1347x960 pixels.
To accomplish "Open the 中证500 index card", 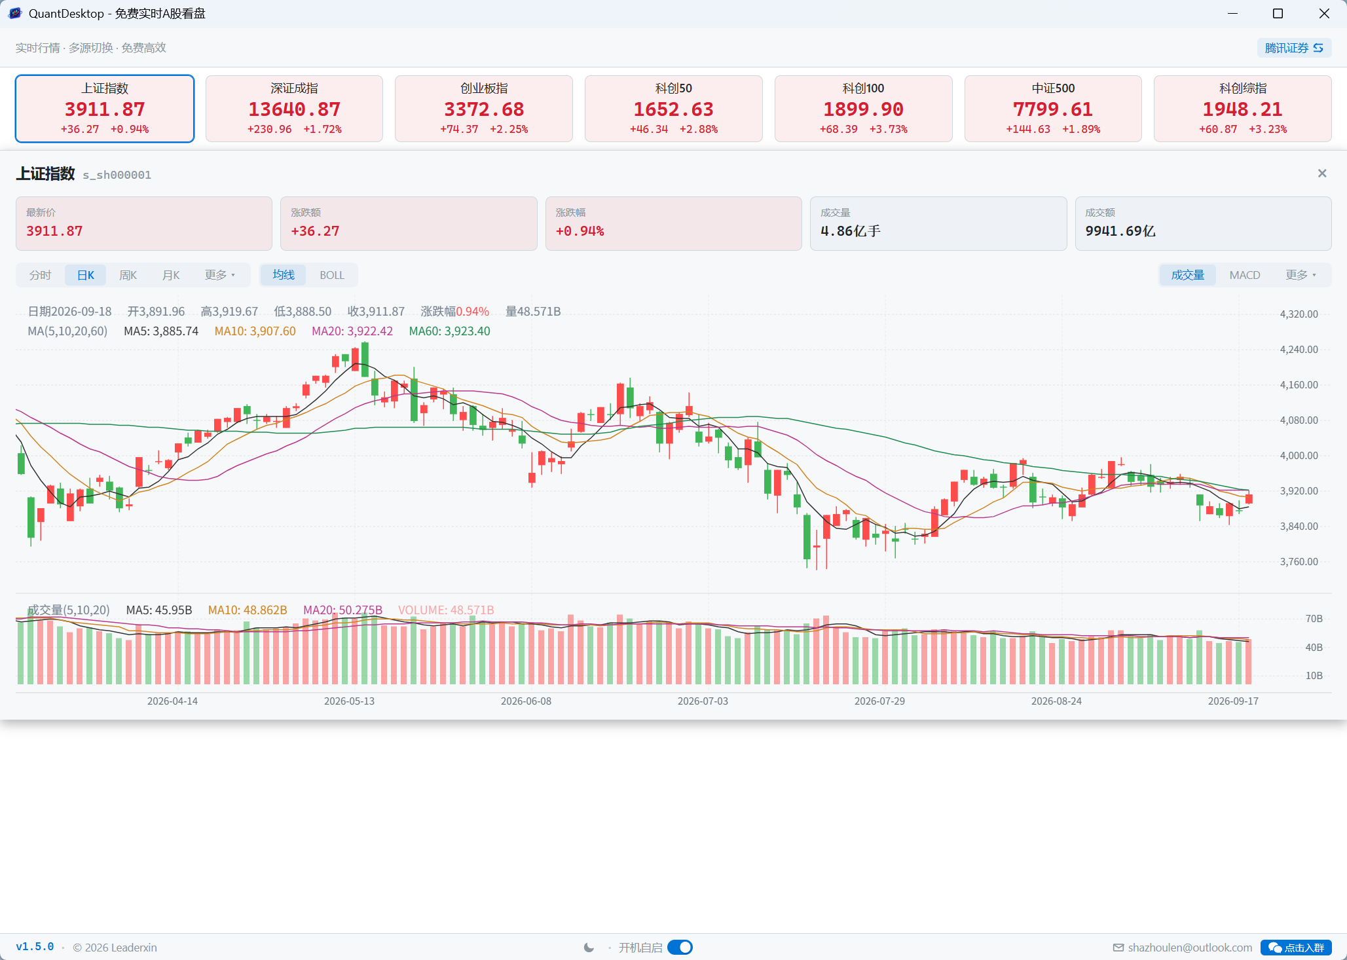I will pos(1053,109).
